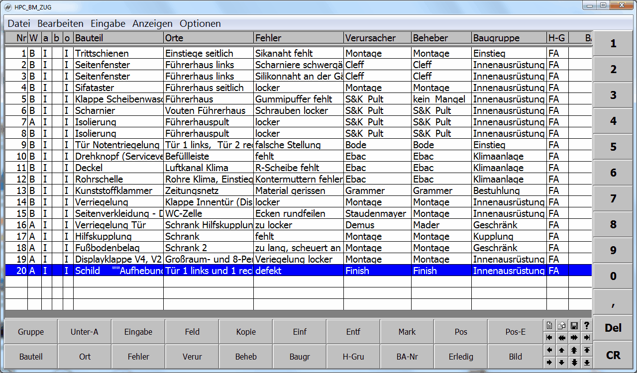Open the Optionen menu
The image size is (637, 373).
[200, 23]
